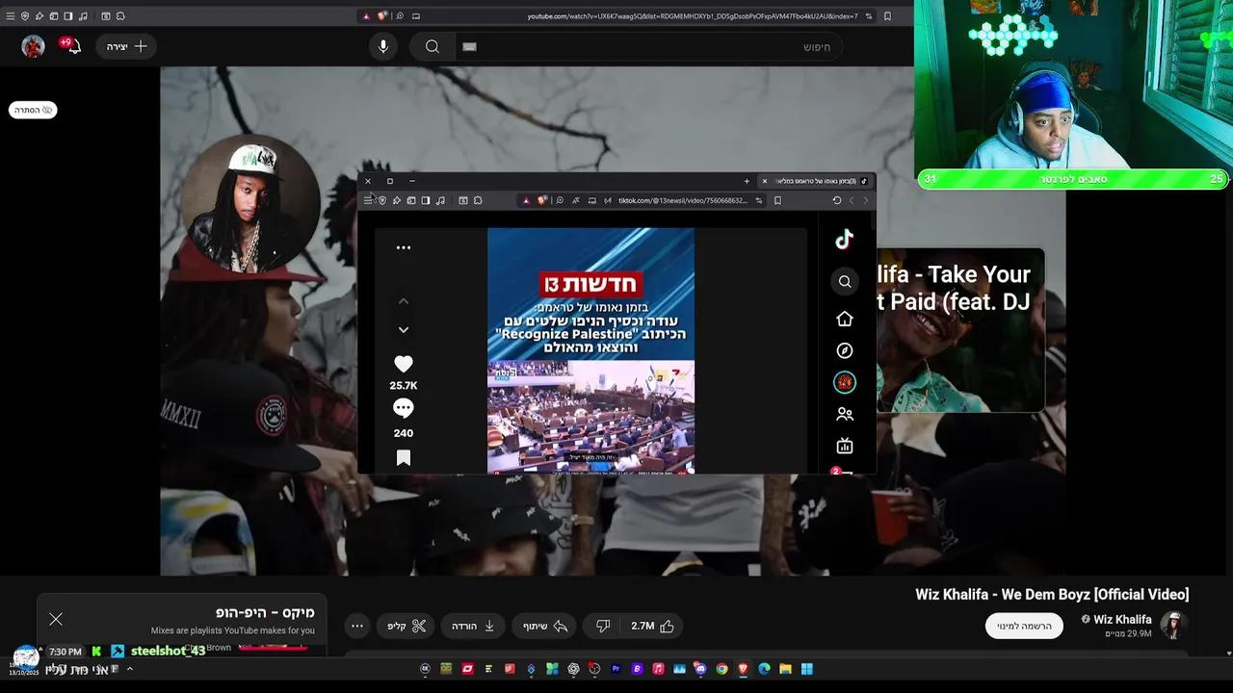Open TikTok comments showing 240

[404, 408]
